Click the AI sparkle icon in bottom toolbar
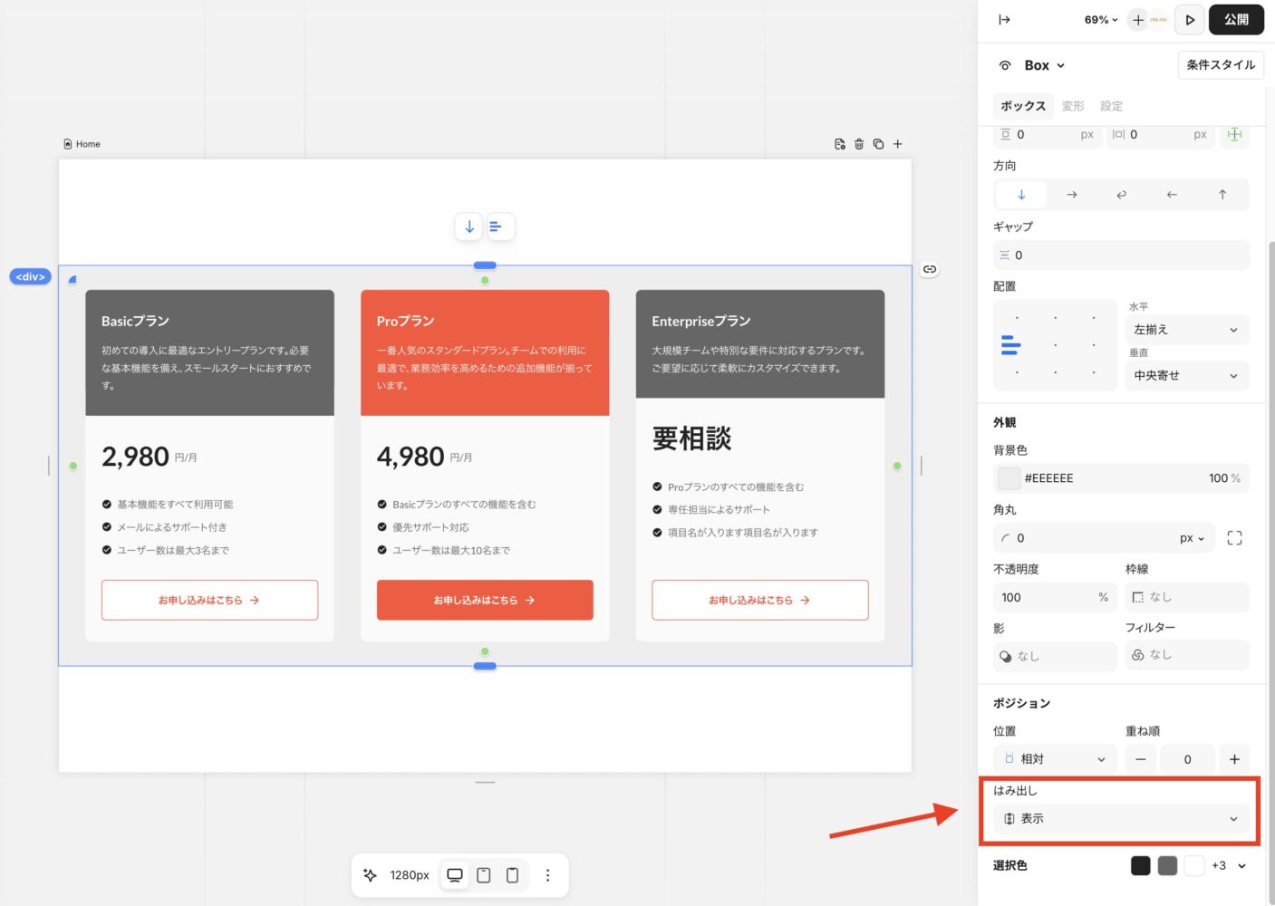The height and width of the screenshot is (906, 1275). [x=370, y=875]
